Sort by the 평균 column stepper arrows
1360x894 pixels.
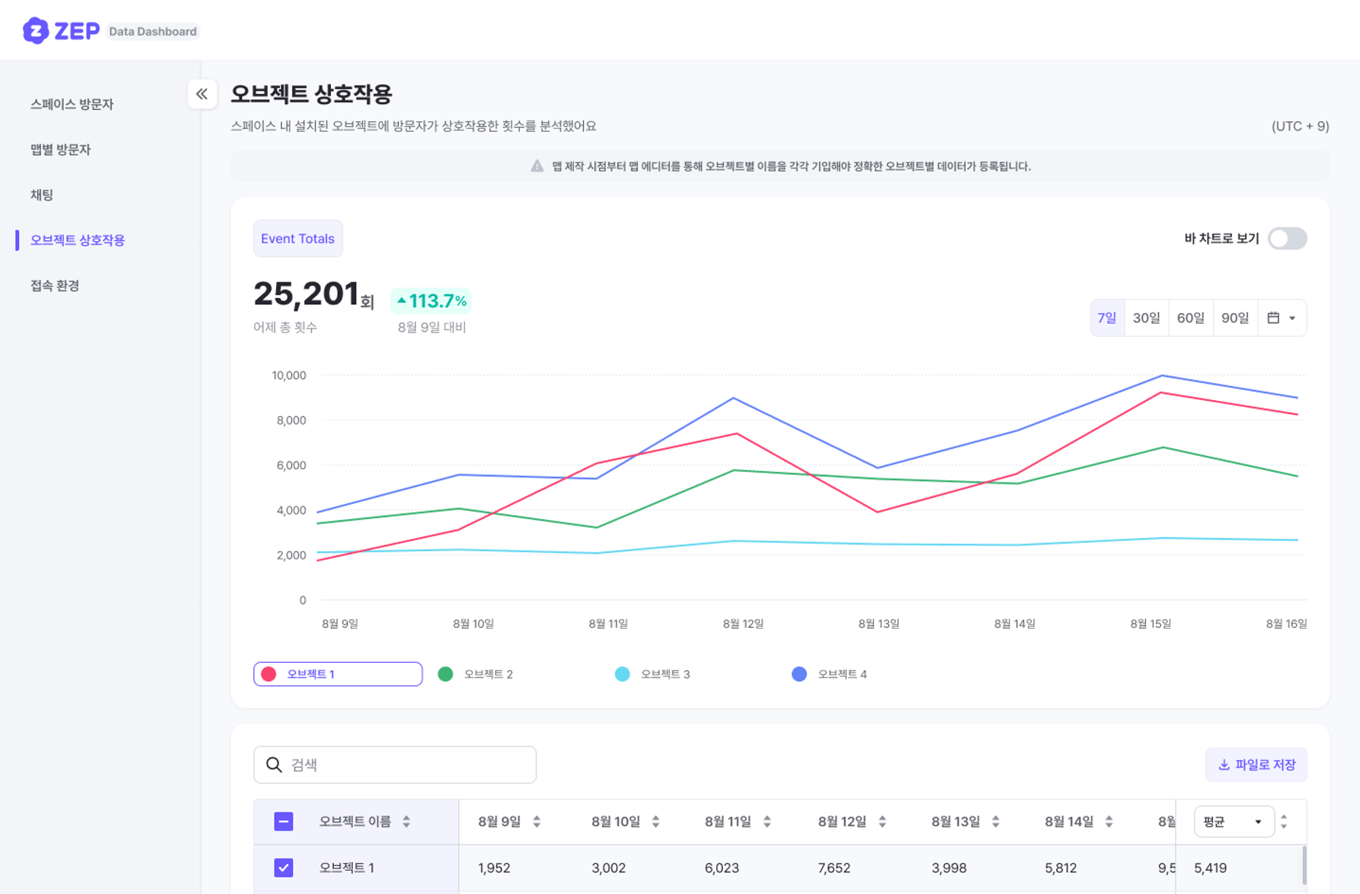click(x=1284, y=821)
